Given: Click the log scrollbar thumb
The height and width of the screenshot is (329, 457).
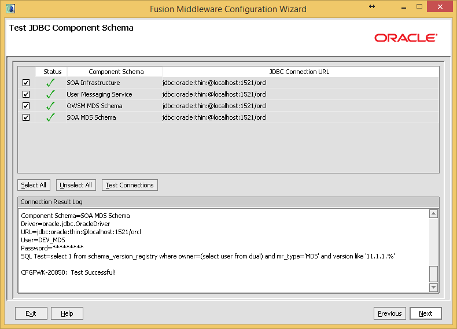Looking at the screenshot, I should coord(433,274).
